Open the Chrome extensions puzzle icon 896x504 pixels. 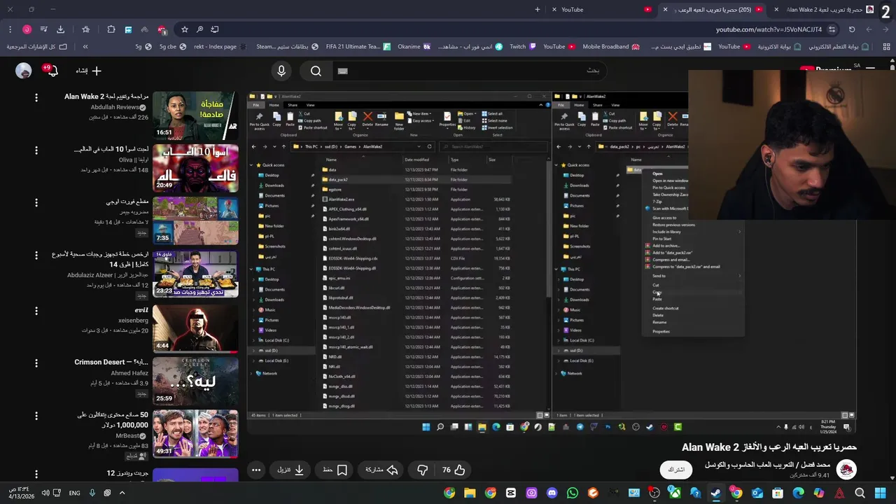(111, 29)
